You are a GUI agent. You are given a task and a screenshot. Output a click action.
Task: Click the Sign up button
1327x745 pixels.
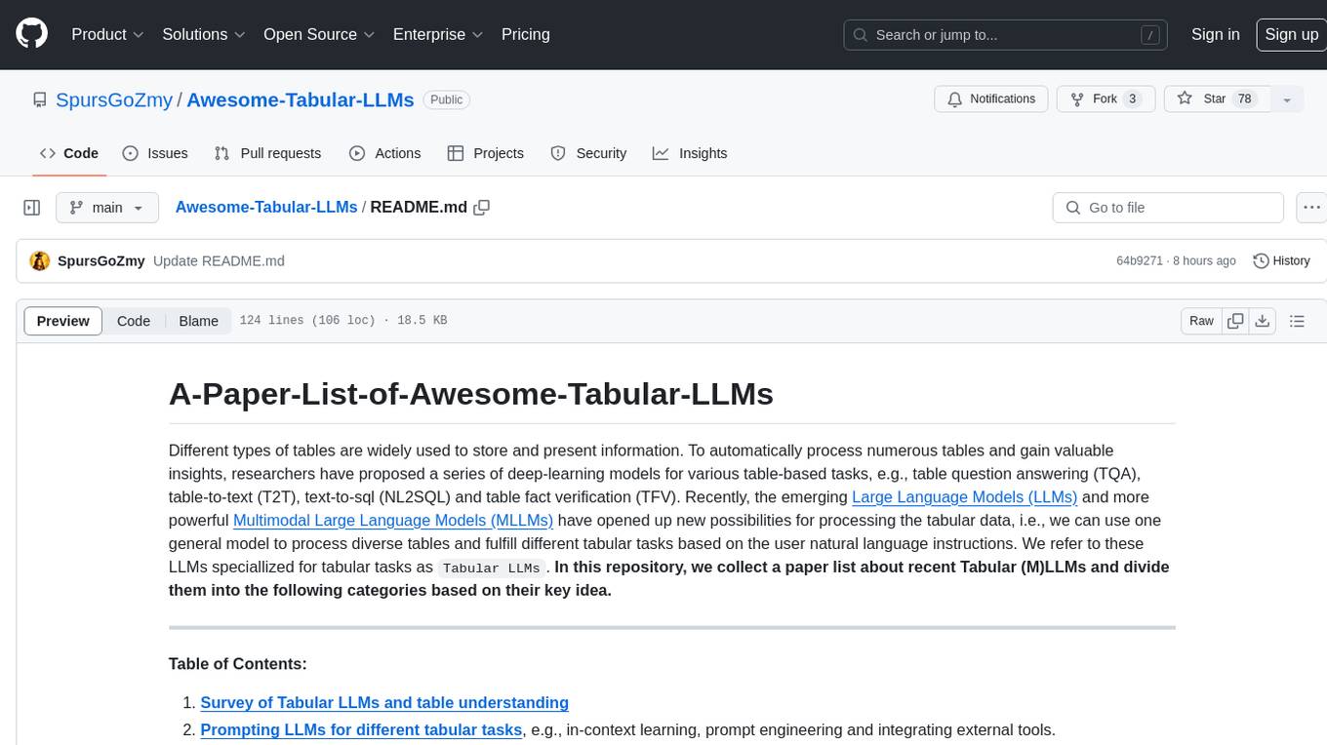[x=1291, y=34]
